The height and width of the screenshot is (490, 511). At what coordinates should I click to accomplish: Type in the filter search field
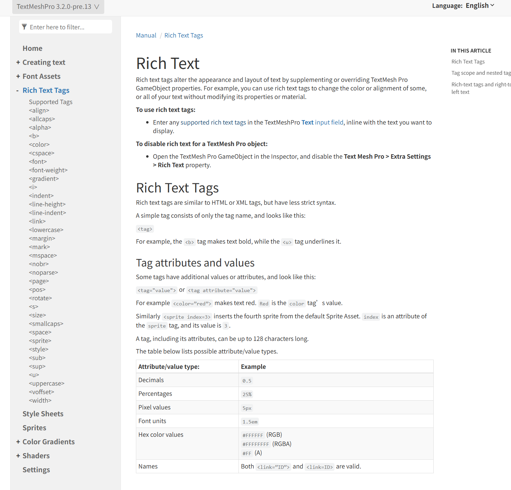click(x=68, y=27)
